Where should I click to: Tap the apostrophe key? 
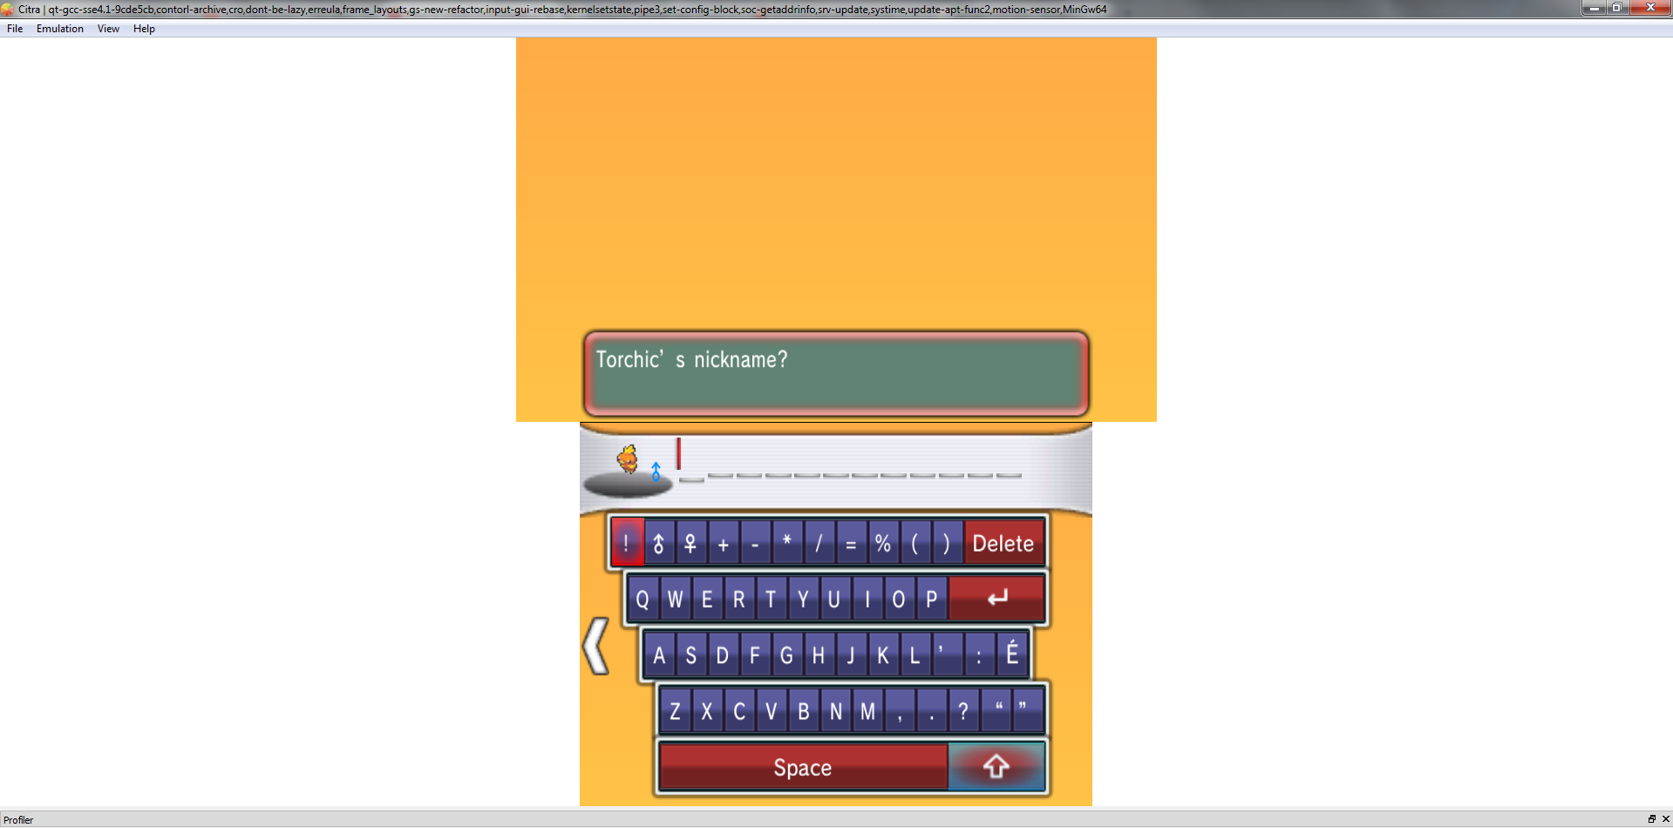[947, 655]
